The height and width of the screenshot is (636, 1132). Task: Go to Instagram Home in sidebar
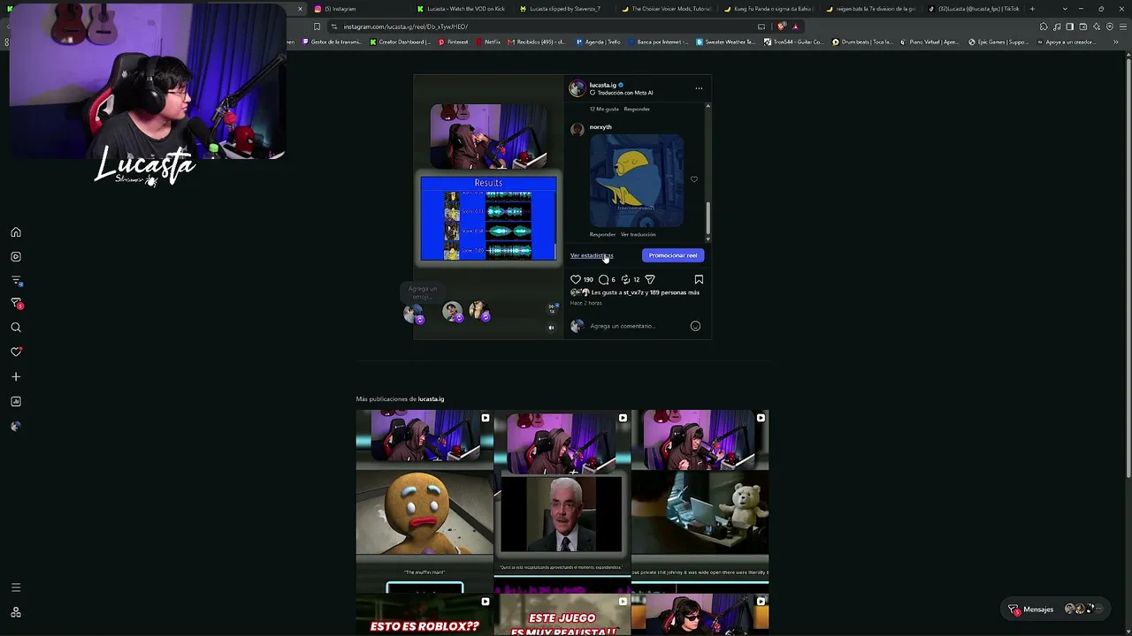click(16, 232)
